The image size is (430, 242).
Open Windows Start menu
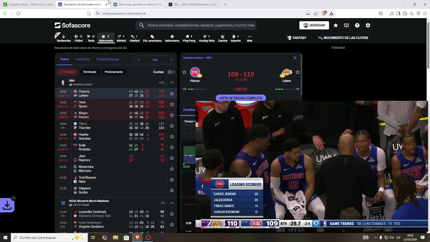point(5,238)
